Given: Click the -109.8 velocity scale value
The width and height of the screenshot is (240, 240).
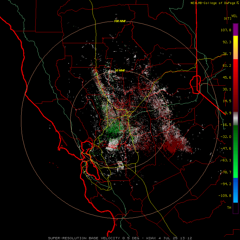Looking at the screenshot, I should click(225, 196).
